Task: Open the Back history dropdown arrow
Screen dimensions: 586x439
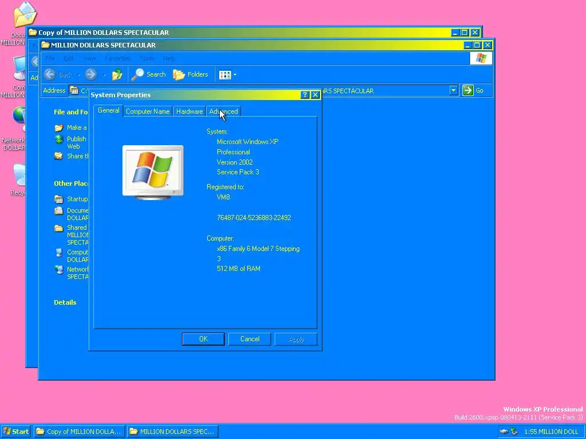Action: click(x=78, y=75)
